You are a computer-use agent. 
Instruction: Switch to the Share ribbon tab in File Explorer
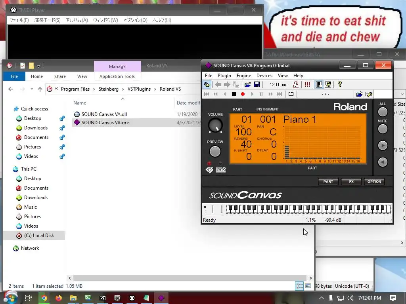[60, 76]
